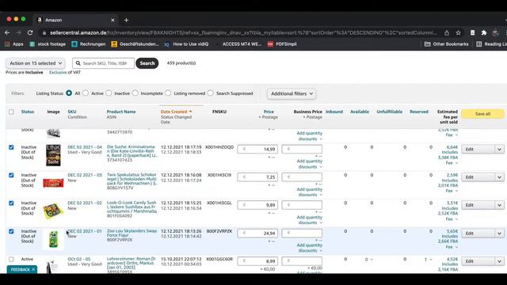Image resolution: width=507 pixels, height=285 pixels.
Task: Open the How to Use vidIQ bookmark
Action: (x=187, y=44)
